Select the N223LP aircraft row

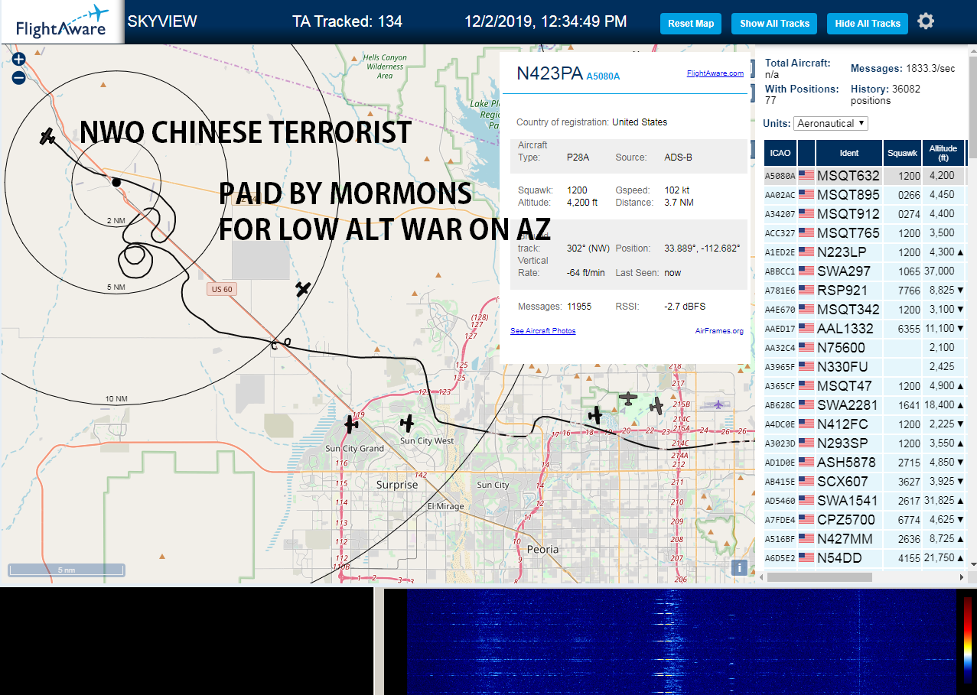[865, 252]
